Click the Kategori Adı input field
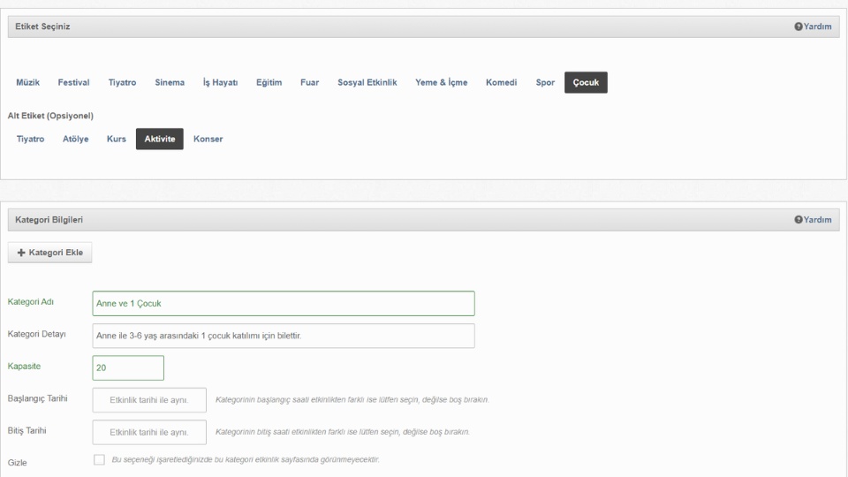 tap(283, 304)
